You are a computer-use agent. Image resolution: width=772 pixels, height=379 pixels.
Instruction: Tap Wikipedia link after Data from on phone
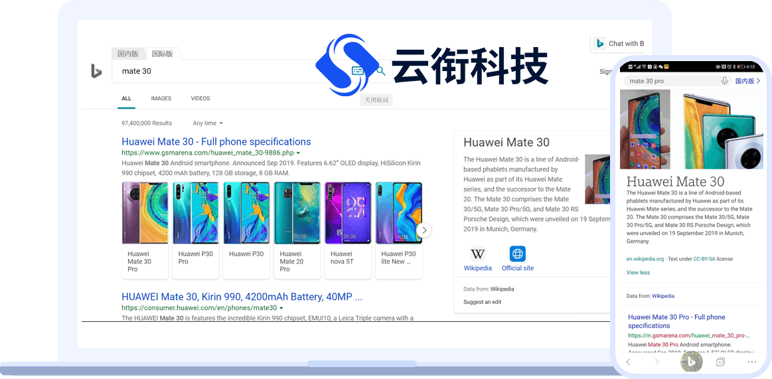[663, 296]
